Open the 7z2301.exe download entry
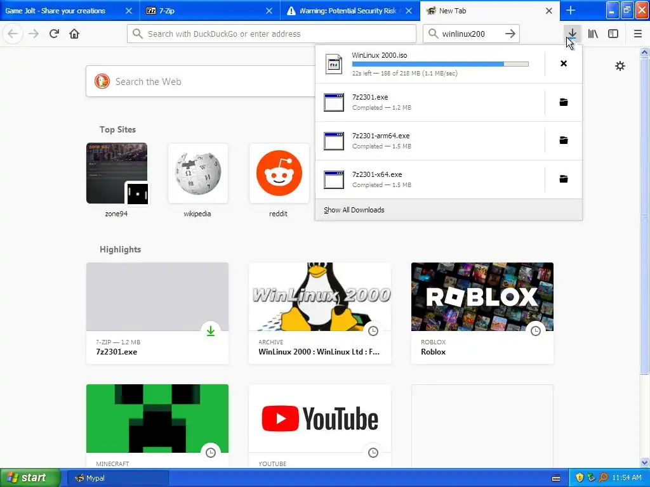Viewport: 650px width, 487px height. point(430,102)
